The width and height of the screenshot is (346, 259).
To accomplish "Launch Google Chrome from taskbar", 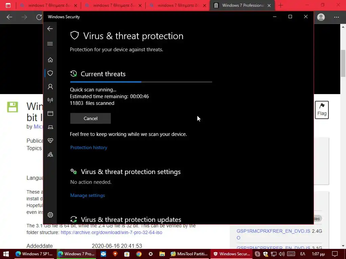I will 139,254.
